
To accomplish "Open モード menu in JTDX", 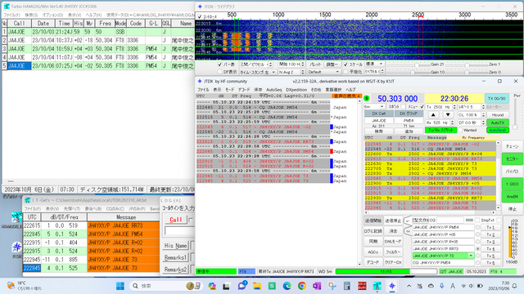I will click(x=229, y=90).
